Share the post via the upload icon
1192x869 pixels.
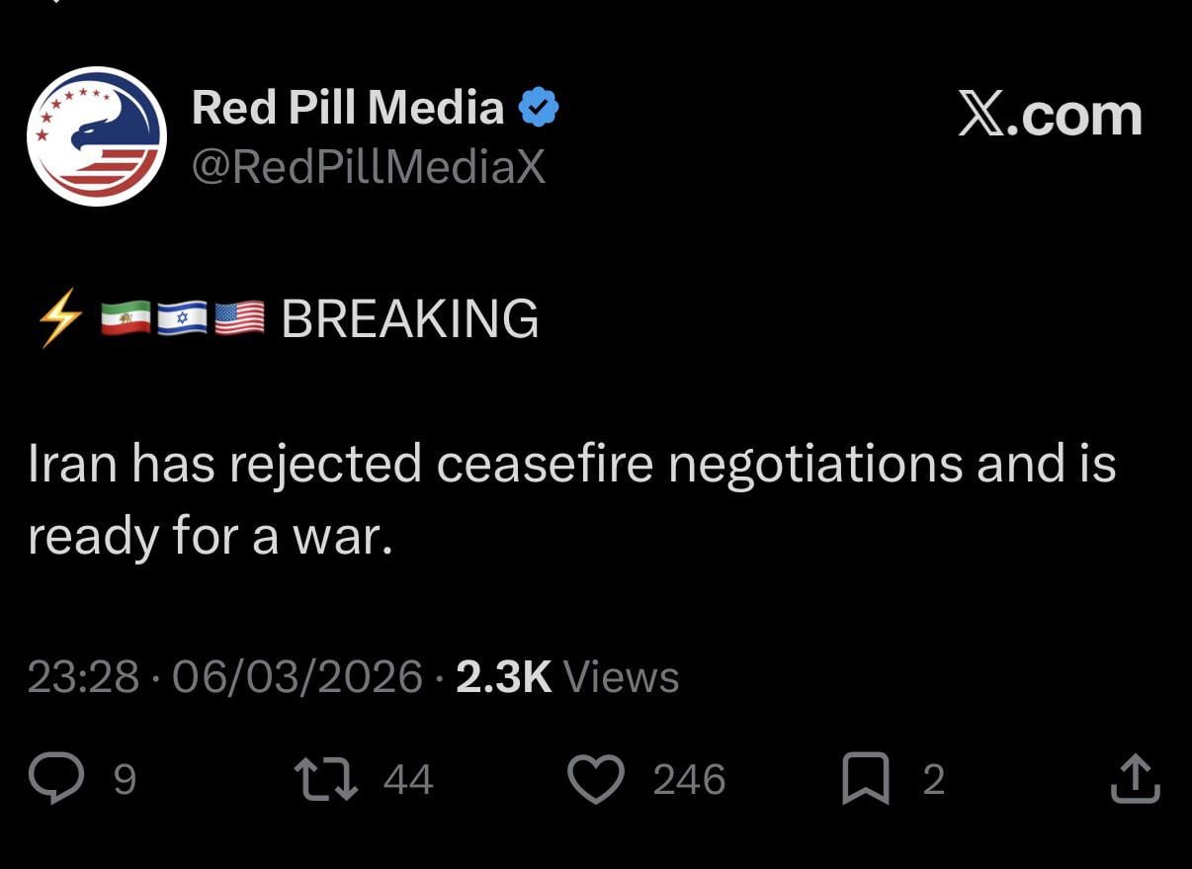pyautogui.click(x=1135, y=778)
